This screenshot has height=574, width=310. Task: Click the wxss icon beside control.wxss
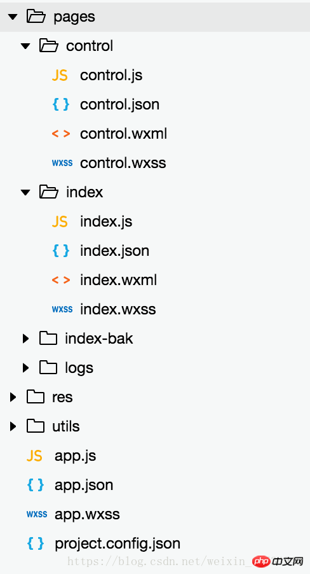[x=62, y=163]
